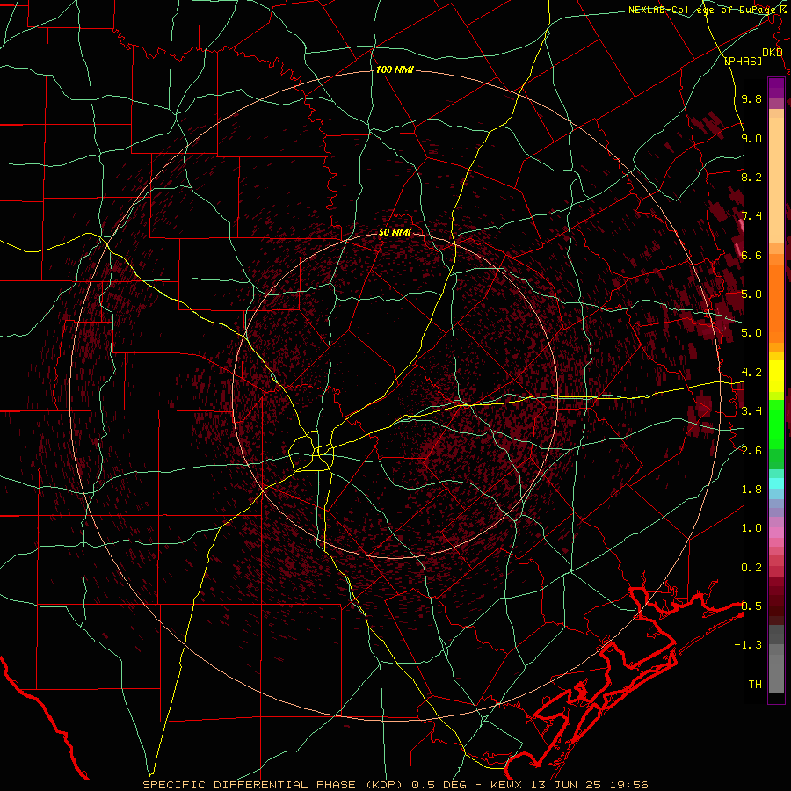Click the "5.8" color scale value
The image size is (791, 791).
pos(751,294)
